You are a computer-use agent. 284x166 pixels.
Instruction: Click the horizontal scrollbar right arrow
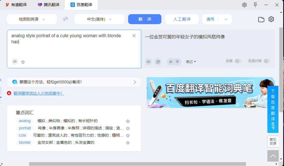pyautogui.click(x=277, y=164)
